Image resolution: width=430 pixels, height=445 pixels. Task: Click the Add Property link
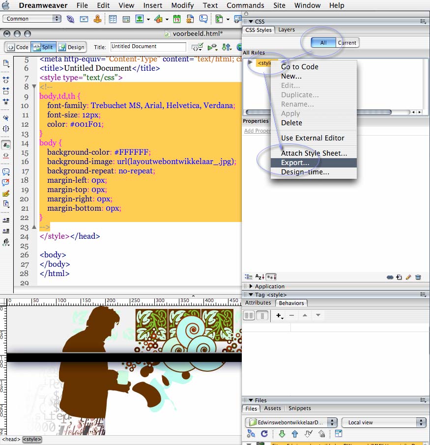[258, 131]
